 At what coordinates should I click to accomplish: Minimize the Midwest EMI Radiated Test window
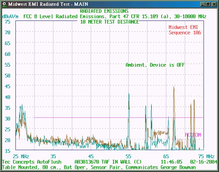click(x=203, y=4)
